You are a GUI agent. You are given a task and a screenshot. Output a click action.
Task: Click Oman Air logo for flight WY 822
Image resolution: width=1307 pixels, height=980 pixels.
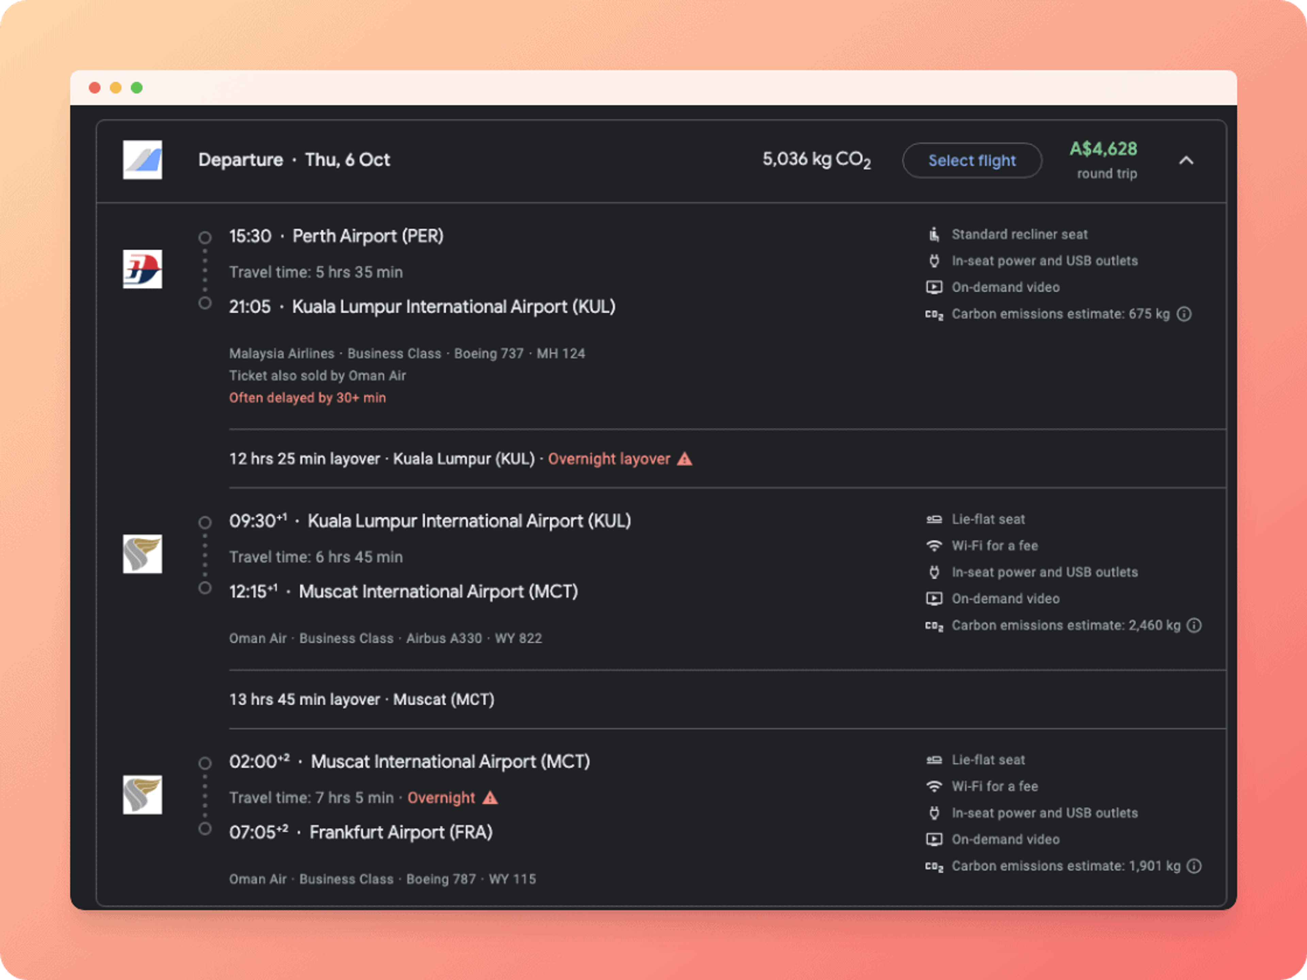coord(142,554)
